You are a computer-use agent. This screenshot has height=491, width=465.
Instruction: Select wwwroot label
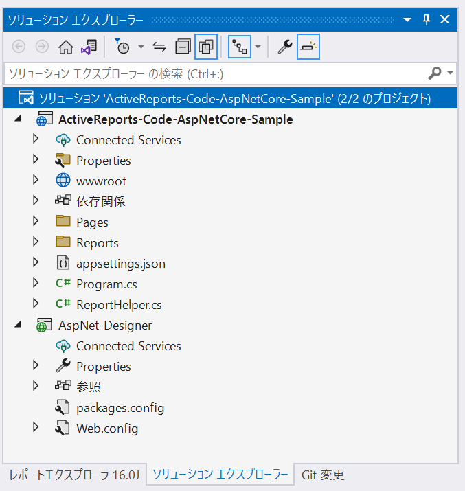click(x=101, y=181)
